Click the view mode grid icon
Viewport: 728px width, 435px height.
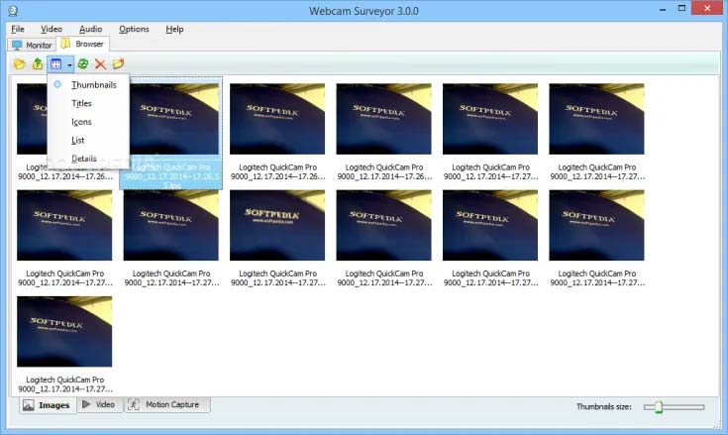tap(56, 64)
